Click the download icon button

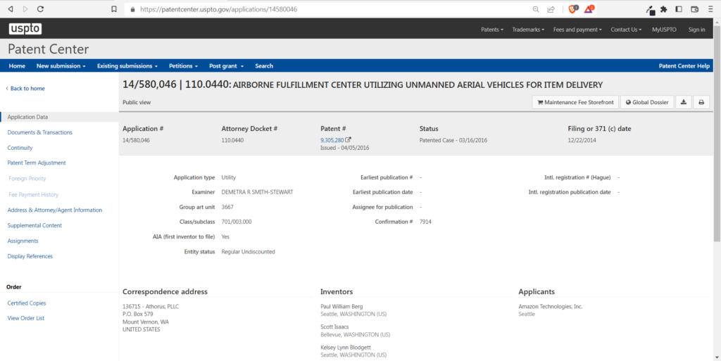(683, 102)
